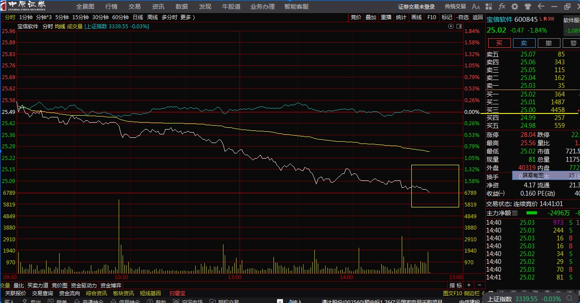The width and height of the screenshot is (580, 303).
Task: Open the 关联报价 bottom tab
Action: tap(16, 293)
